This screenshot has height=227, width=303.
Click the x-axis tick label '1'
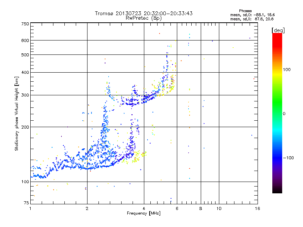click(30, 208)
